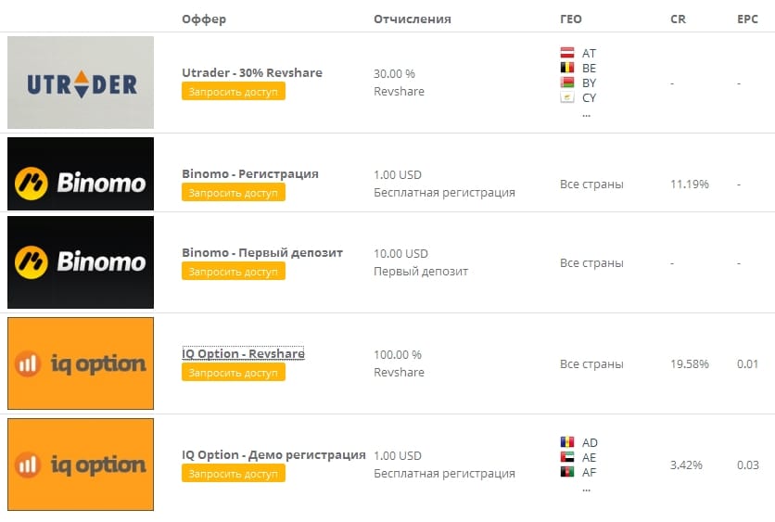Click the Belarus flag icon next to BY
Viewport: 775px width, 522px height.
[567, 83]
